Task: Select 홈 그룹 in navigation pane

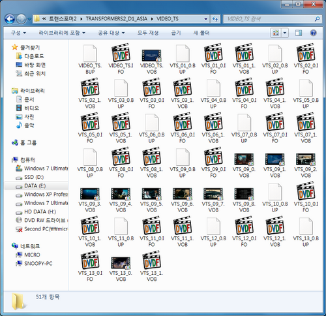Action: 29,143
